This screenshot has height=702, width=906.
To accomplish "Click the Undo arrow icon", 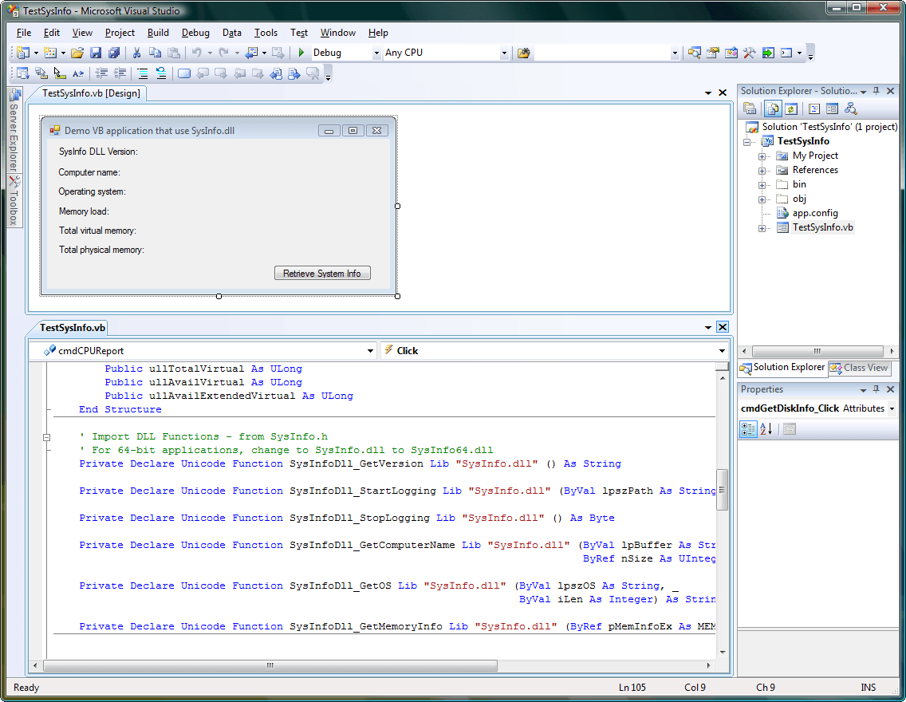I will point(196,53).
